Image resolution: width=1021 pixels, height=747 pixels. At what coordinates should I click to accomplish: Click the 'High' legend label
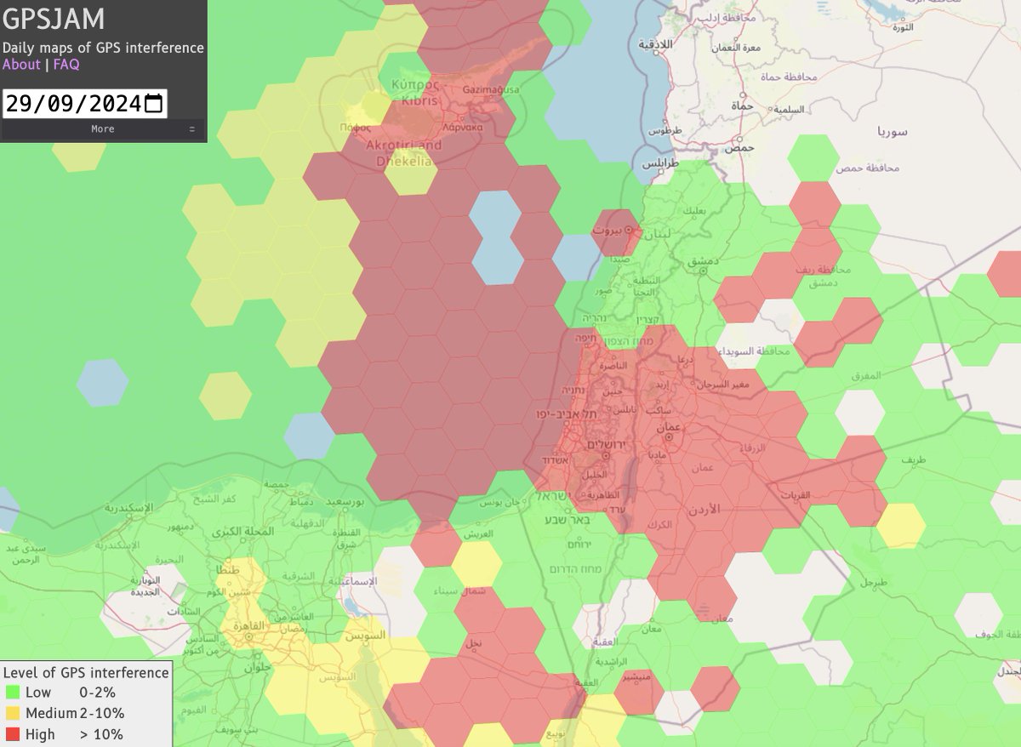click(x=40, y=734)
